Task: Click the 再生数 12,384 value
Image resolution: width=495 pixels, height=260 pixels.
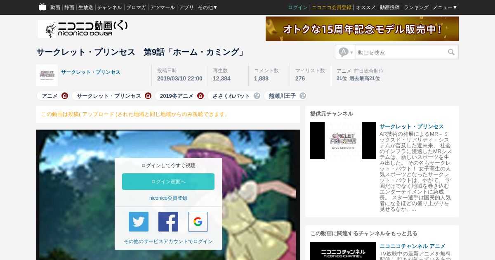Action: (222, 78)
